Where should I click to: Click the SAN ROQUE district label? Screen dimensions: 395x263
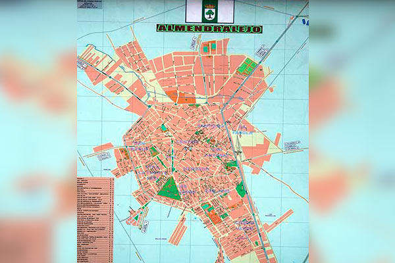click(140, 146)
